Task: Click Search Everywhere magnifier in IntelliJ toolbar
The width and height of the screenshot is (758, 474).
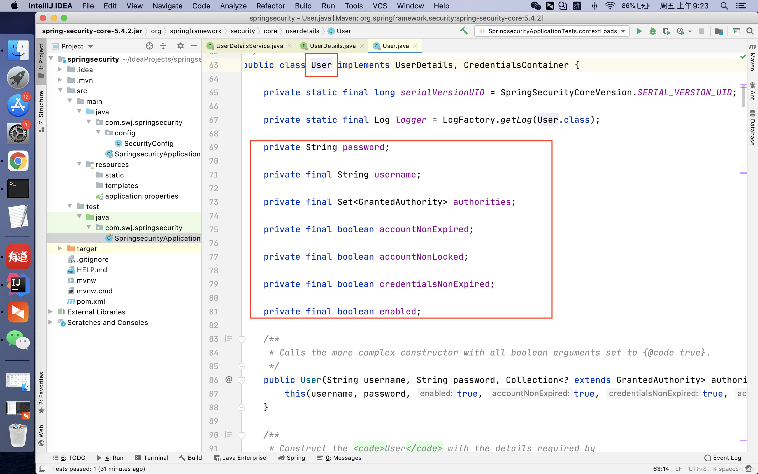Action: tap(750, 31)
